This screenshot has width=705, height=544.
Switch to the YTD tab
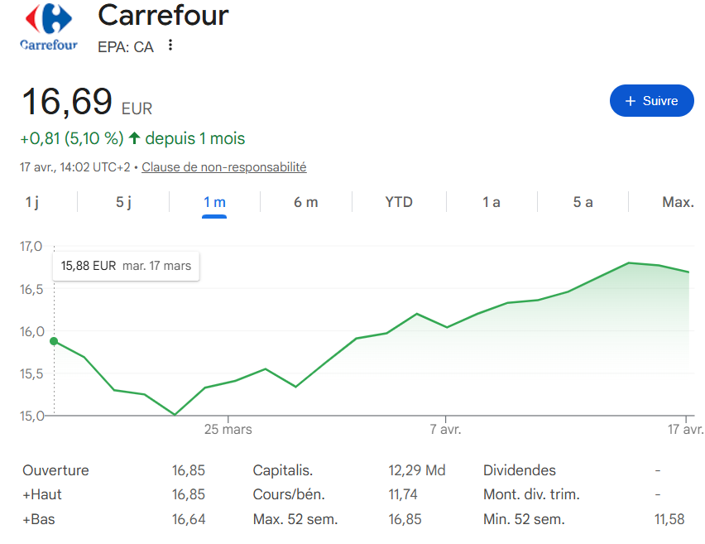click(399, 202)
